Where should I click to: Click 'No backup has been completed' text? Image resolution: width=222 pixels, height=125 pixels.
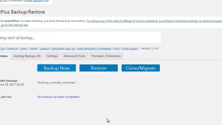point(58,97)
